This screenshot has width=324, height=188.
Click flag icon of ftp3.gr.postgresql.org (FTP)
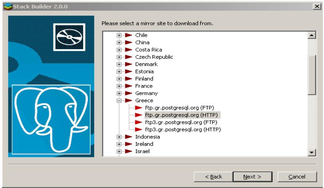coord(139,122)
